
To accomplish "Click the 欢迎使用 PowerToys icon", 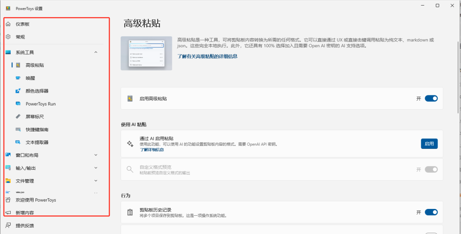I will (x=8, y=200).
